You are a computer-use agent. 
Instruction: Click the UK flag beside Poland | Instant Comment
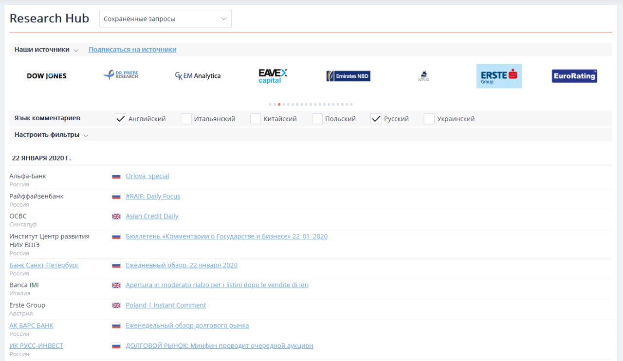[x=116, y=306]
